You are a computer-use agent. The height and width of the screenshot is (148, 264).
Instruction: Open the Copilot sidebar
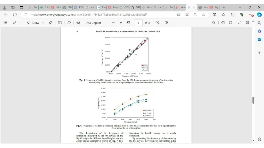coord(259,15)
